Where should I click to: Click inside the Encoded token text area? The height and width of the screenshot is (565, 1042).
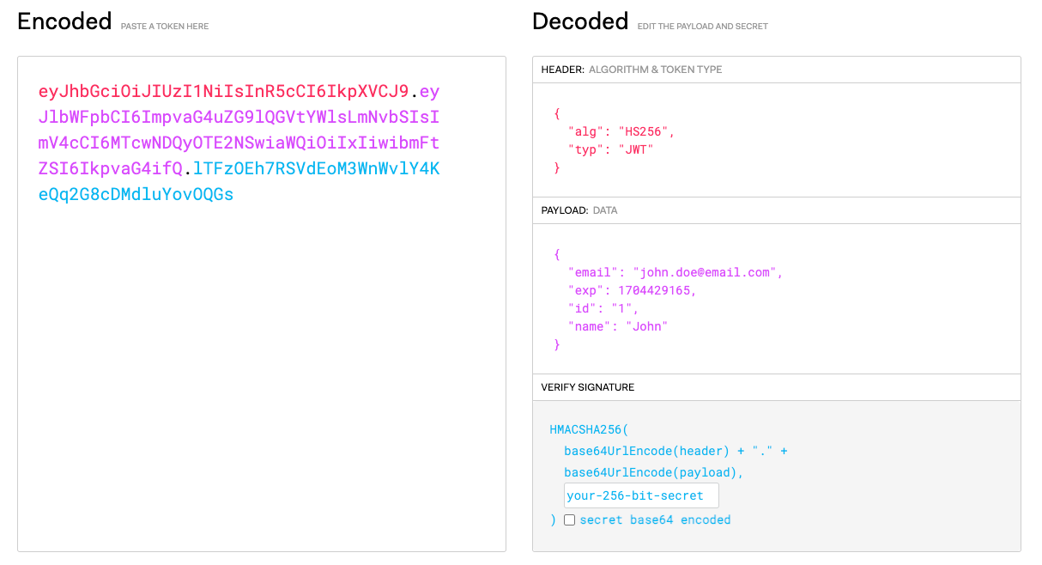click(x=262, y=304)
